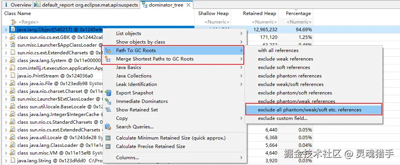Click the class icon of java.nio.charset.Charset
400x165 pixels.
pos(13,91)
